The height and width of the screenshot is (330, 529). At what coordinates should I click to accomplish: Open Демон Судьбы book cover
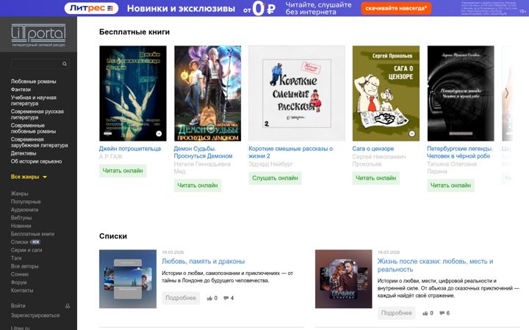point(207,93)
